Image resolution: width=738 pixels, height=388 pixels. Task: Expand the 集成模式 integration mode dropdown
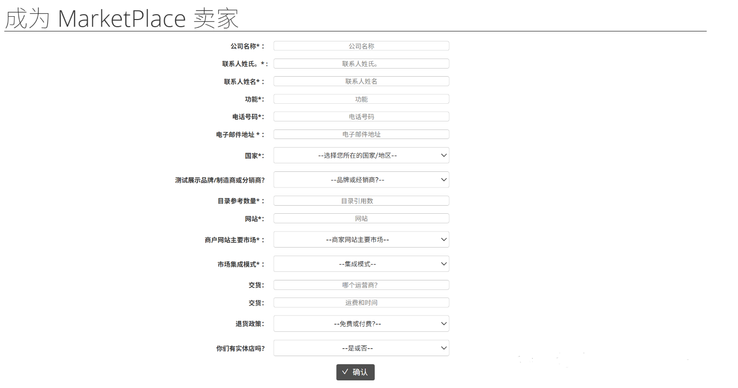pos(361,264)
